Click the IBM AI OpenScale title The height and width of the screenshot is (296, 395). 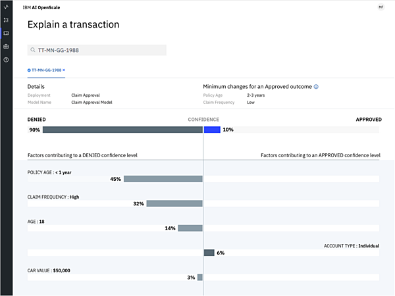[x=41, y=7]
